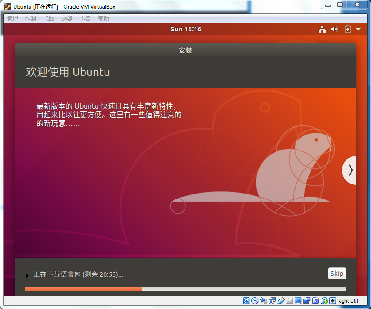The width and height of the screenshot is (371, 309).
Task: Open the 帮助 menu
Action: (x=103, y=19)
